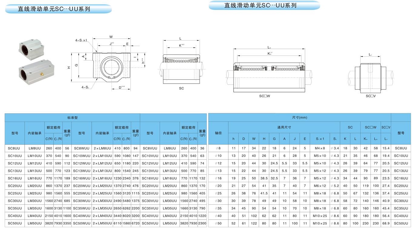Select the ø25 shaft diameter cell
Viewport: 415px width, 231px height.
(x=218, y=193)
